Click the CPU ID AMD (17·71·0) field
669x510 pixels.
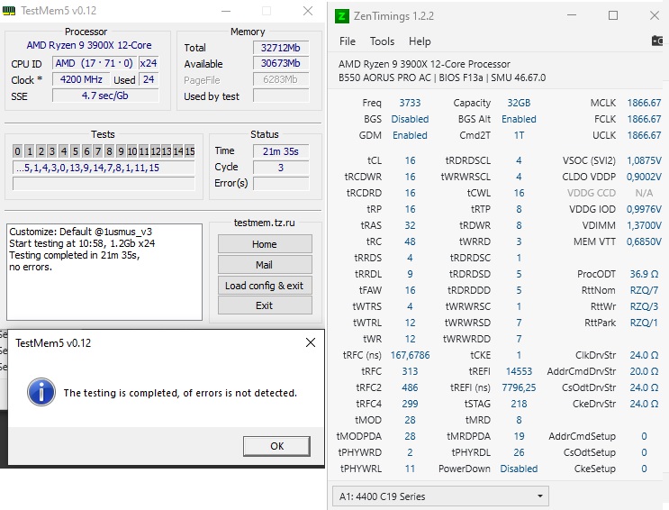pos(95,63)
